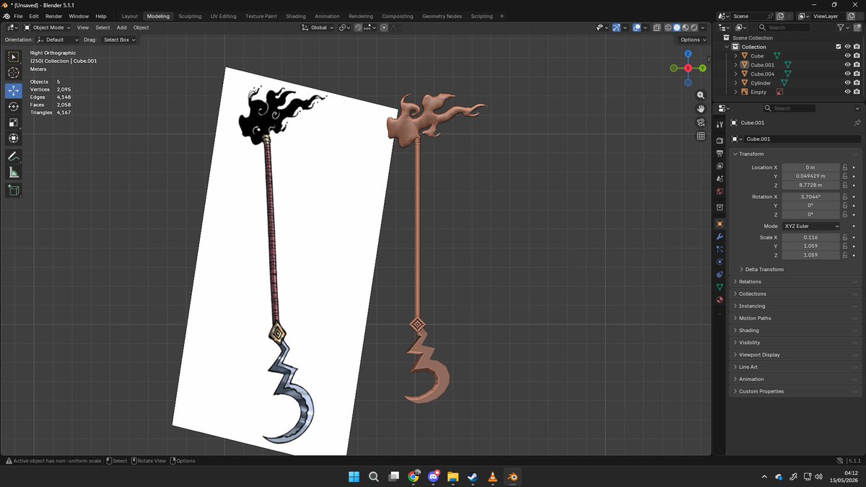Select the Select Box tool
Screen dimensions: 866x487
click(13, 57)
